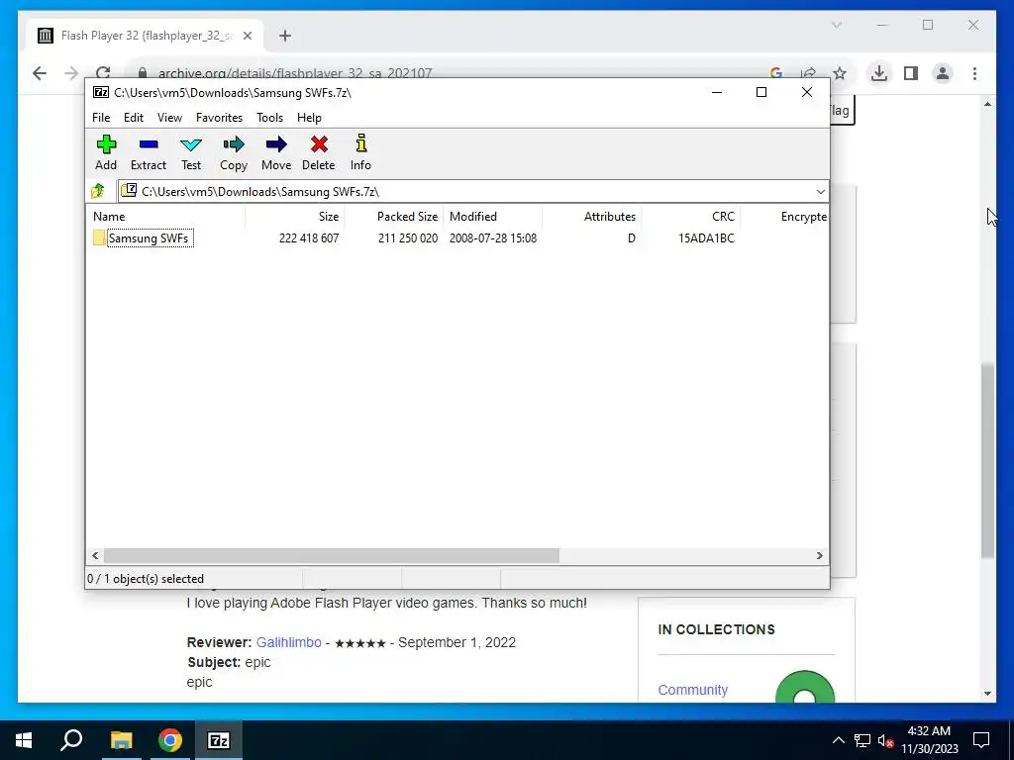Open the Chrome tab search chevron
Screen dimensions: 1014x760
tap(836, 25)
